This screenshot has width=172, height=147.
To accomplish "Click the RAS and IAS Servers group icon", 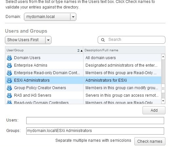I will pos(9,95).
